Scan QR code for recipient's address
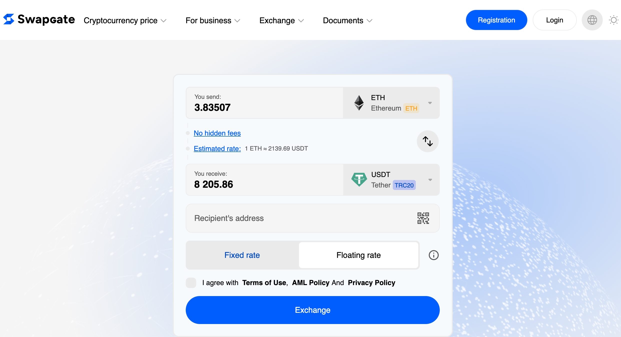Viewport: 621px width, 337px height. tap(423, 218)
